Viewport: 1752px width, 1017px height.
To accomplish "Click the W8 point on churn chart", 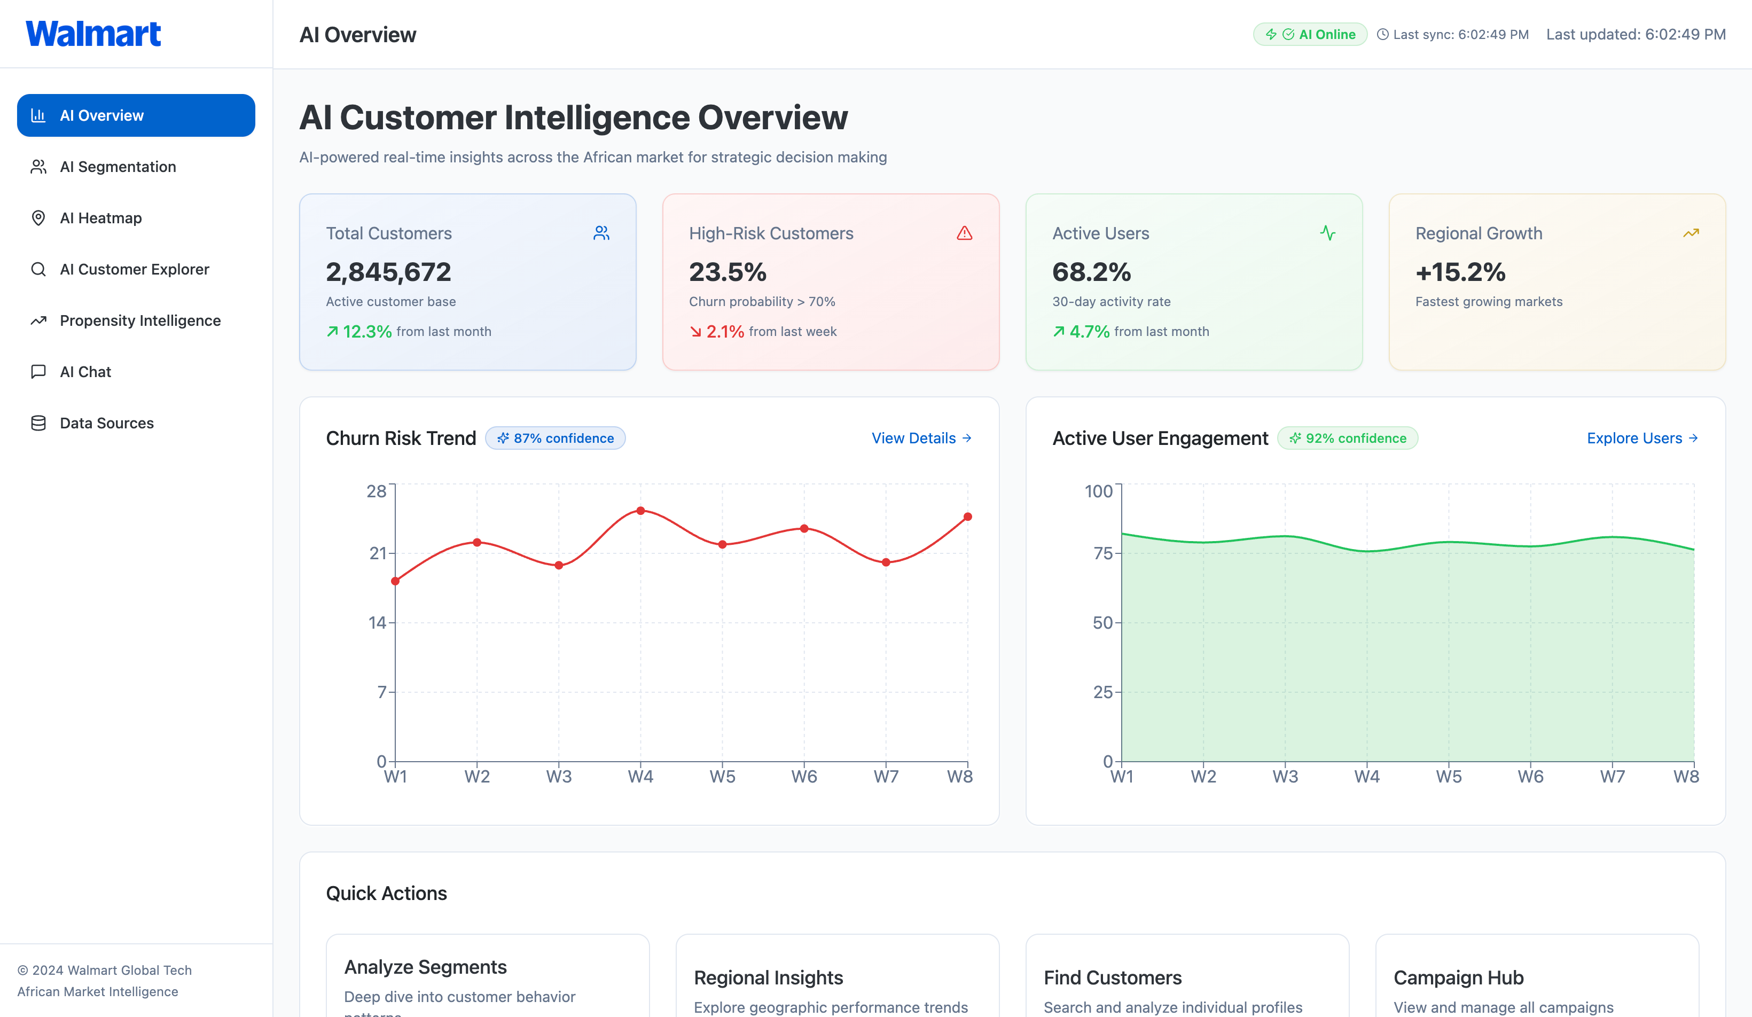I will click(968, 517).
